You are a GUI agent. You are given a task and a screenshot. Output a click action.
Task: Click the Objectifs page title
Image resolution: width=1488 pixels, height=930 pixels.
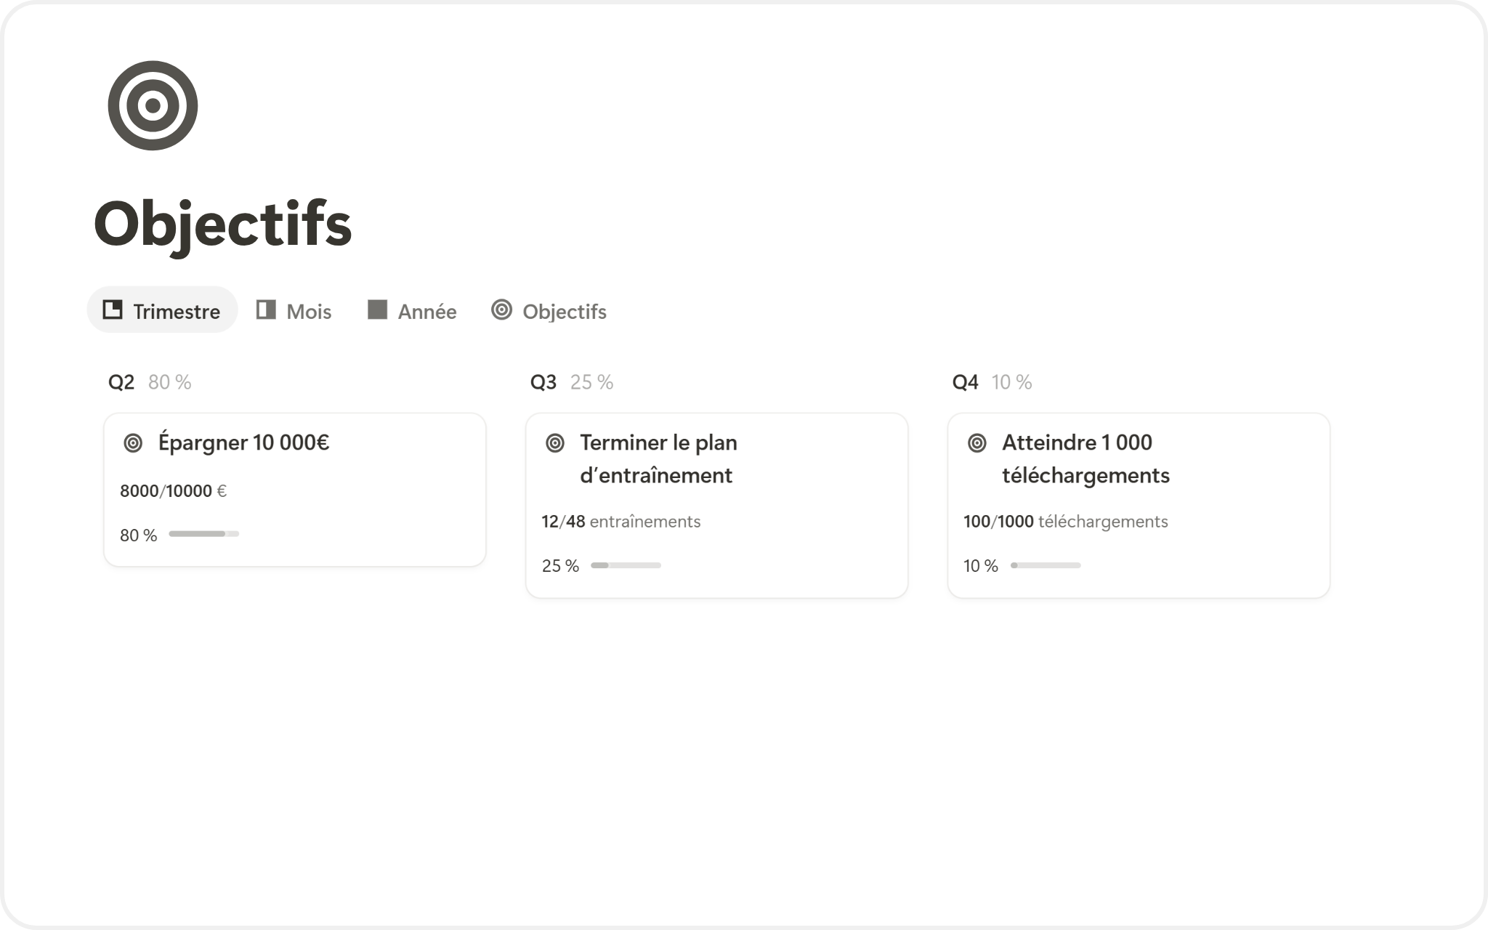(x=222, y=224)
